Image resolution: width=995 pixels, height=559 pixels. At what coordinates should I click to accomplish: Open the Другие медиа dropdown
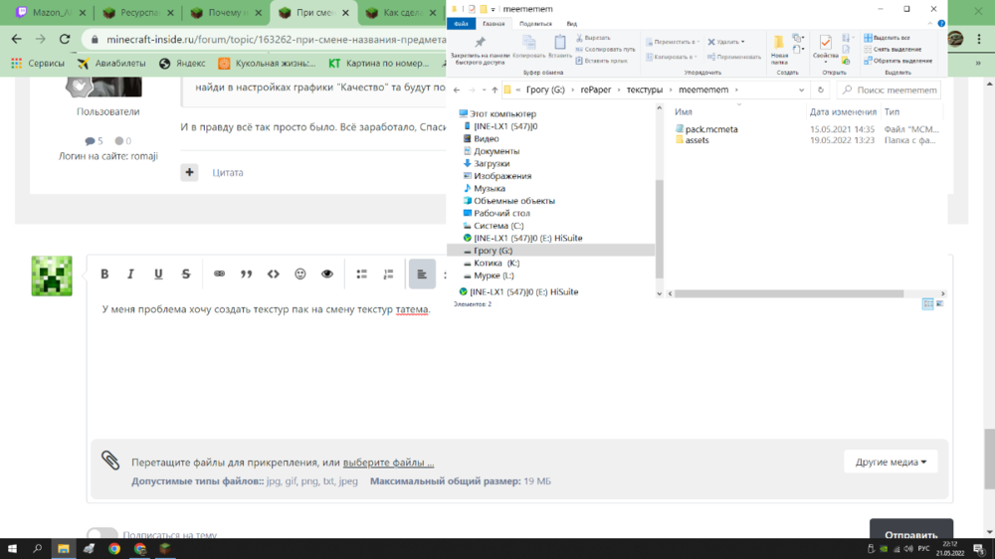click(x=891, y=462)
